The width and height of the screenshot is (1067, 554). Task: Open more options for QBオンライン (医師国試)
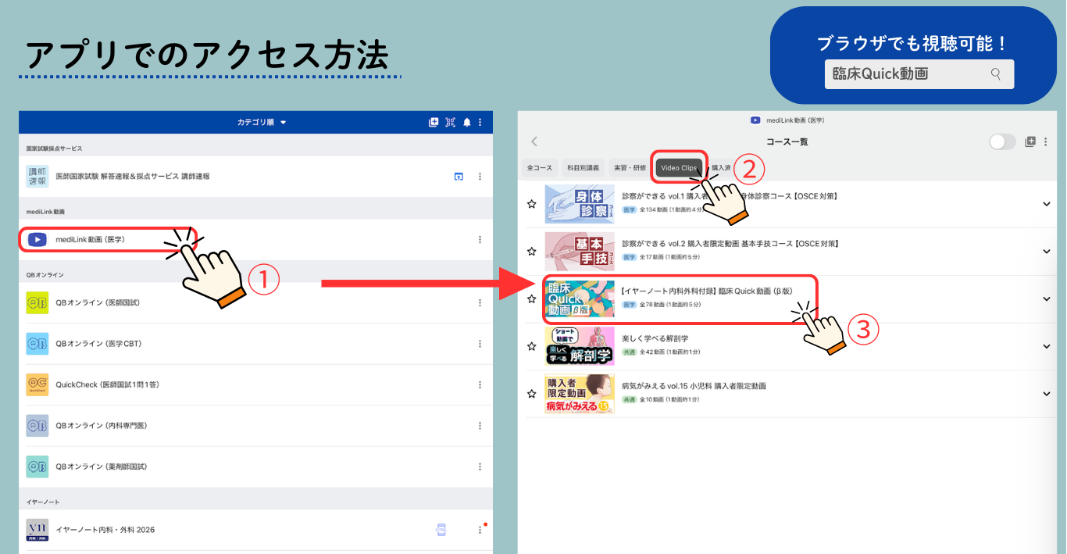click(480, 302)
